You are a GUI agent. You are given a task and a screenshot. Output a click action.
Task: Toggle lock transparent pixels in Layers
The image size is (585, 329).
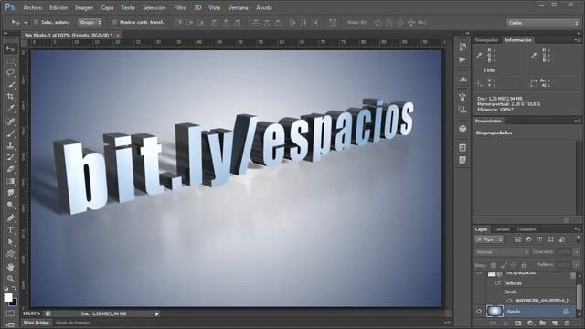(x=494, y=265)
